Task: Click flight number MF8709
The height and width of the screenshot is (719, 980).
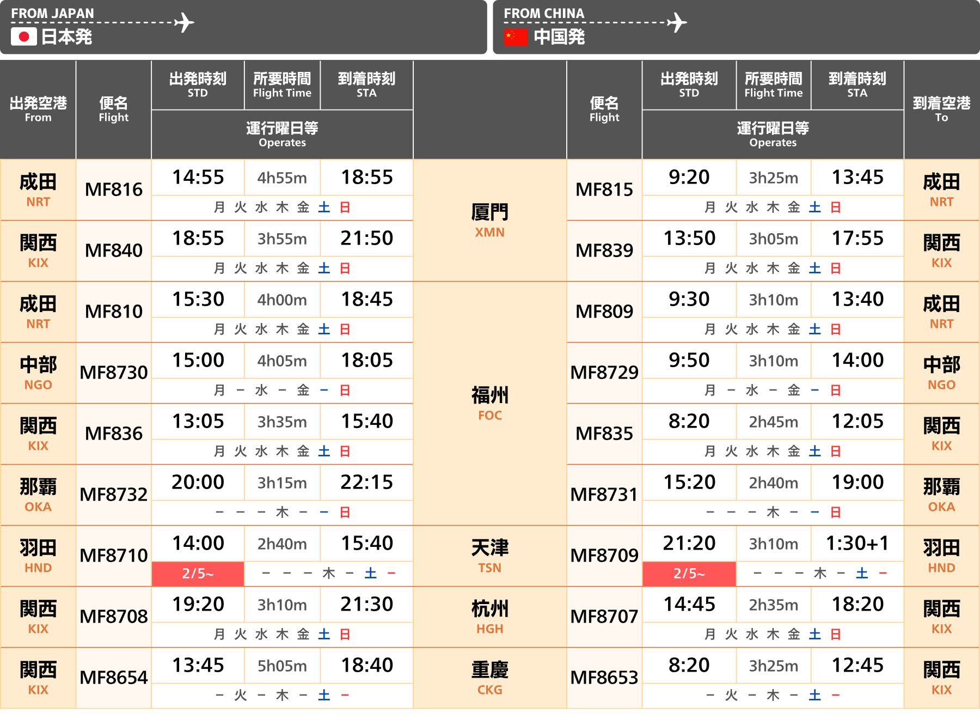Action: [604, 556]
